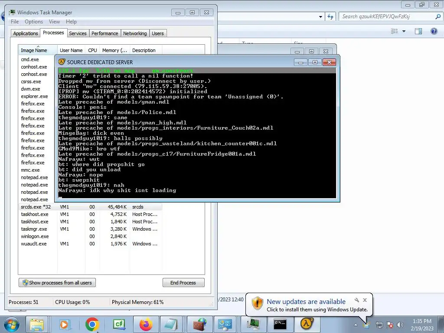Viewport: 444px width, 333px height.
Task: Open the Explorer view options dropdown arrow
Action: click(x=404, y=31)
